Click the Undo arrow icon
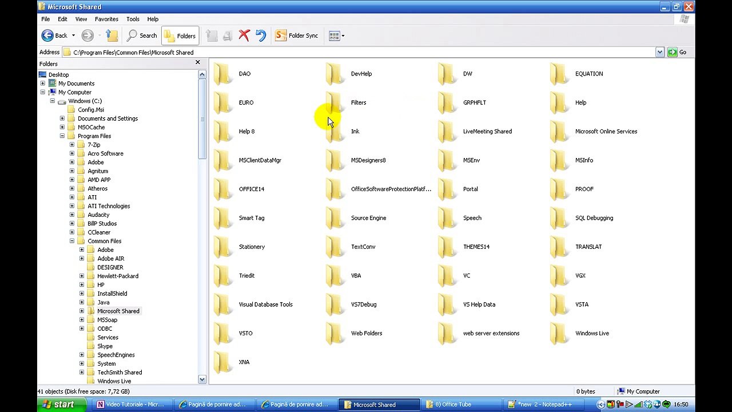The image size is (732, 412). coord(261,35)
